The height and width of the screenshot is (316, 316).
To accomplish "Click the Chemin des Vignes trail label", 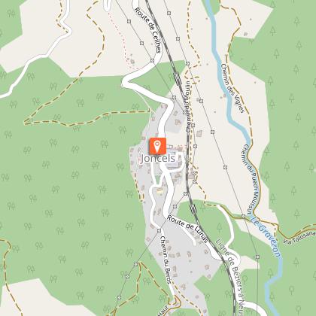I will click(232, 88).
